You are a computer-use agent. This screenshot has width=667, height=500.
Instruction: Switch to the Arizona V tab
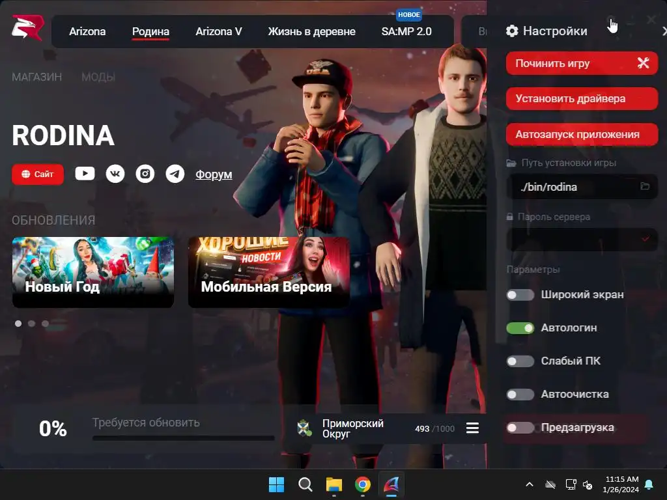click(x=219, y=31)
